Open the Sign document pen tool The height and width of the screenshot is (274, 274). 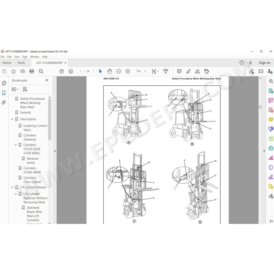197,71
